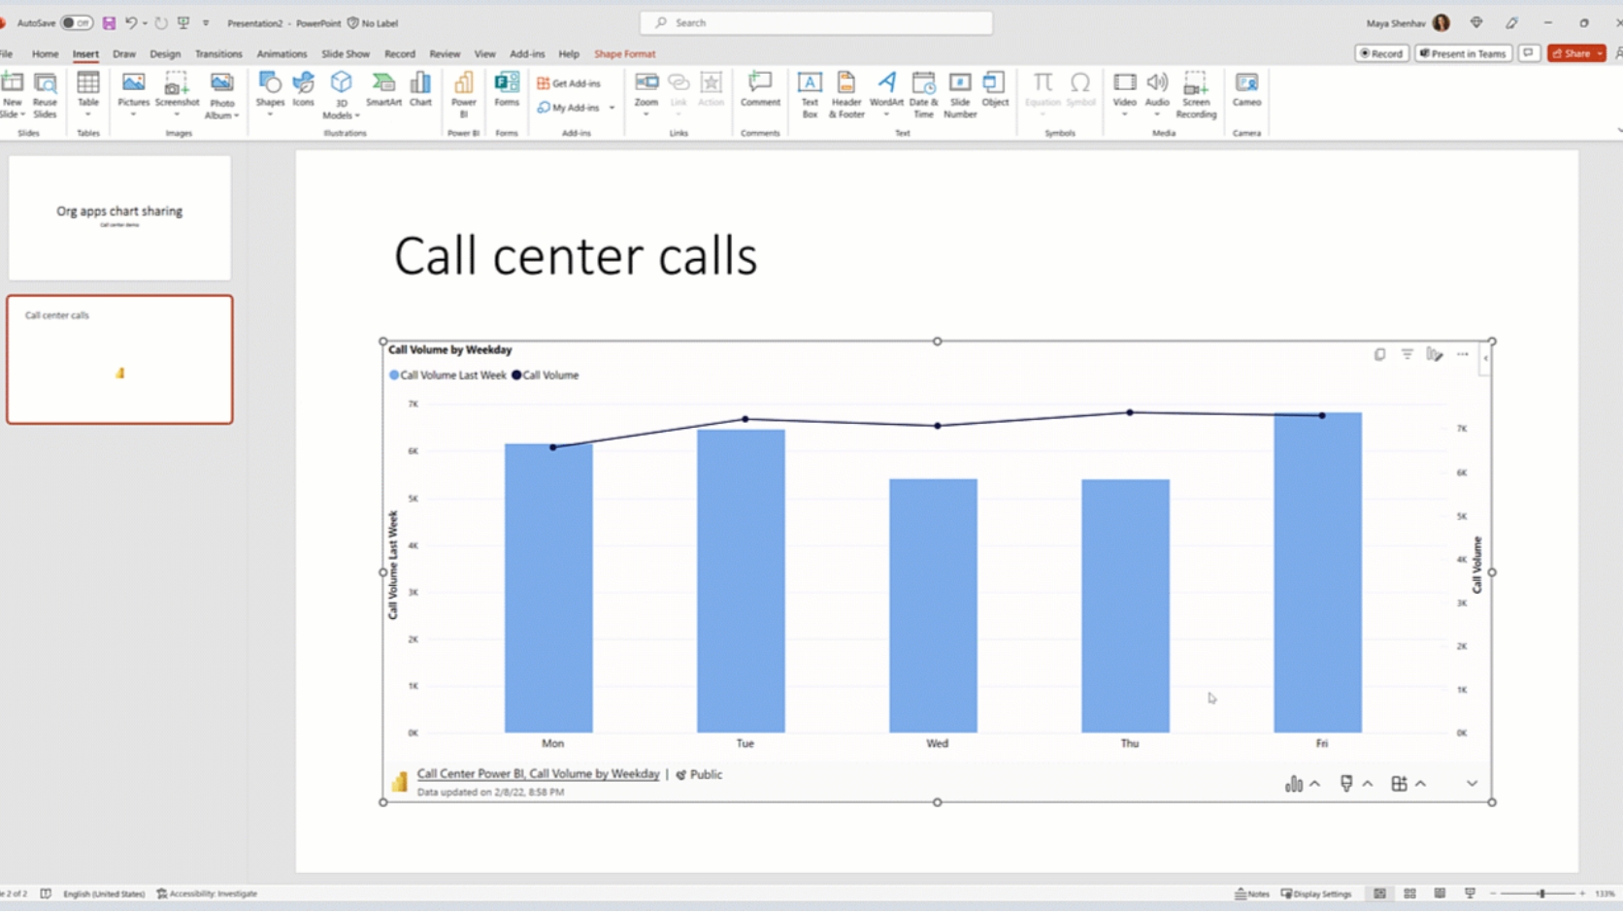Open the Share dropdown arrow
The width and height of the screenshot is (1623, 912).
1600,53
